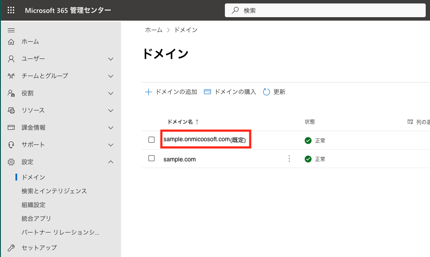Click the plus icon for ドメインの追加
The height and width of the screenshot is (257, 430).
click(x=148, y=92)
